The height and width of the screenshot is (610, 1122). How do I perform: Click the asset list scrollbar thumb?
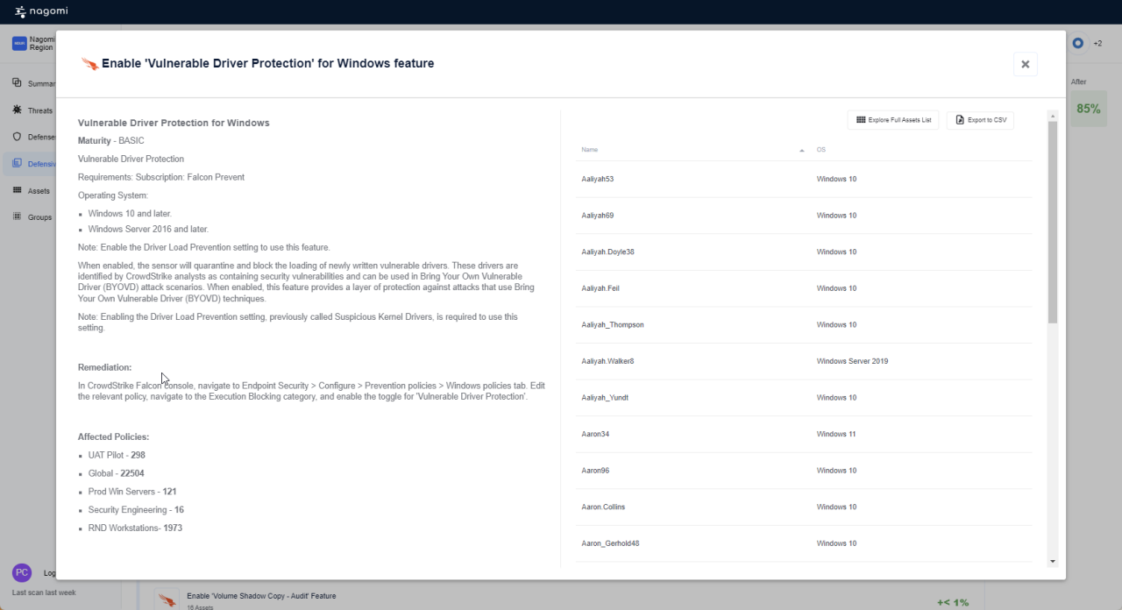[x=1053, y=223]
